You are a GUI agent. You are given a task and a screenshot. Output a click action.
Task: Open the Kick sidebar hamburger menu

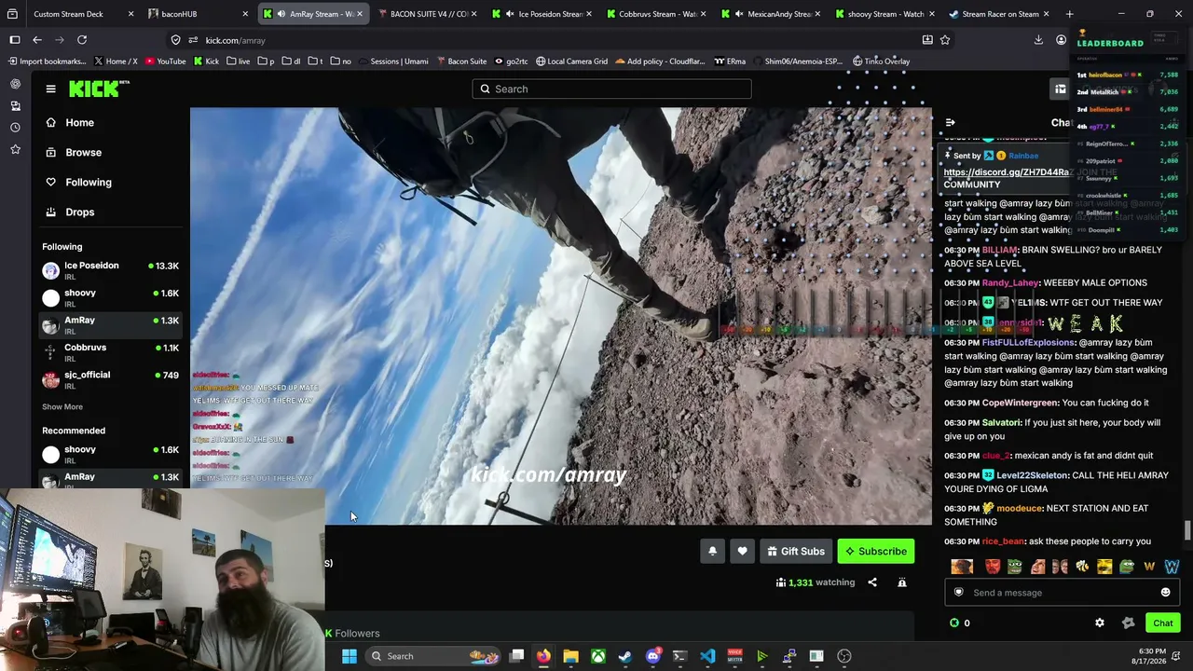[50, 89]
